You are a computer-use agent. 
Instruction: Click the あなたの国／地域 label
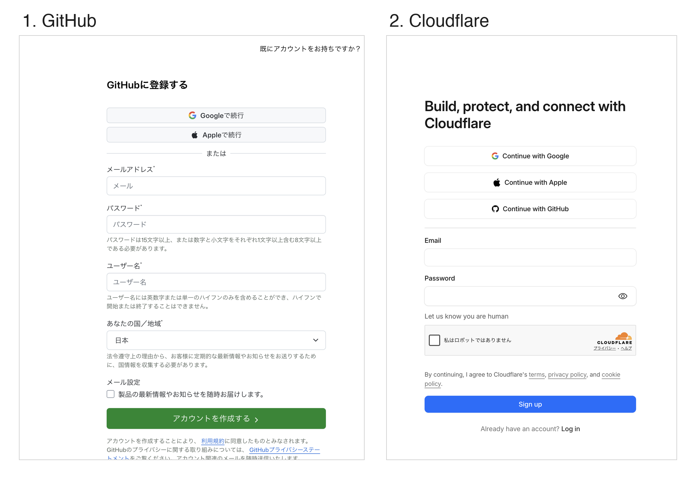tap(134, 324)
